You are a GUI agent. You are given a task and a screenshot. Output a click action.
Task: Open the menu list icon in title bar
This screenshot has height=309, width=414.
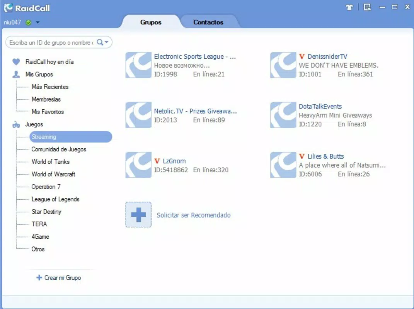pyautogui.click(x=367, y=7)
